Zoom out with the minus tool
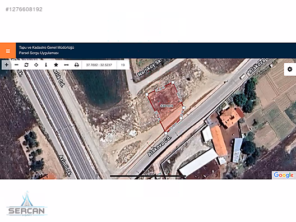This screenshot has height=222, width=296. pyautogui.click(x=16, y=65)
